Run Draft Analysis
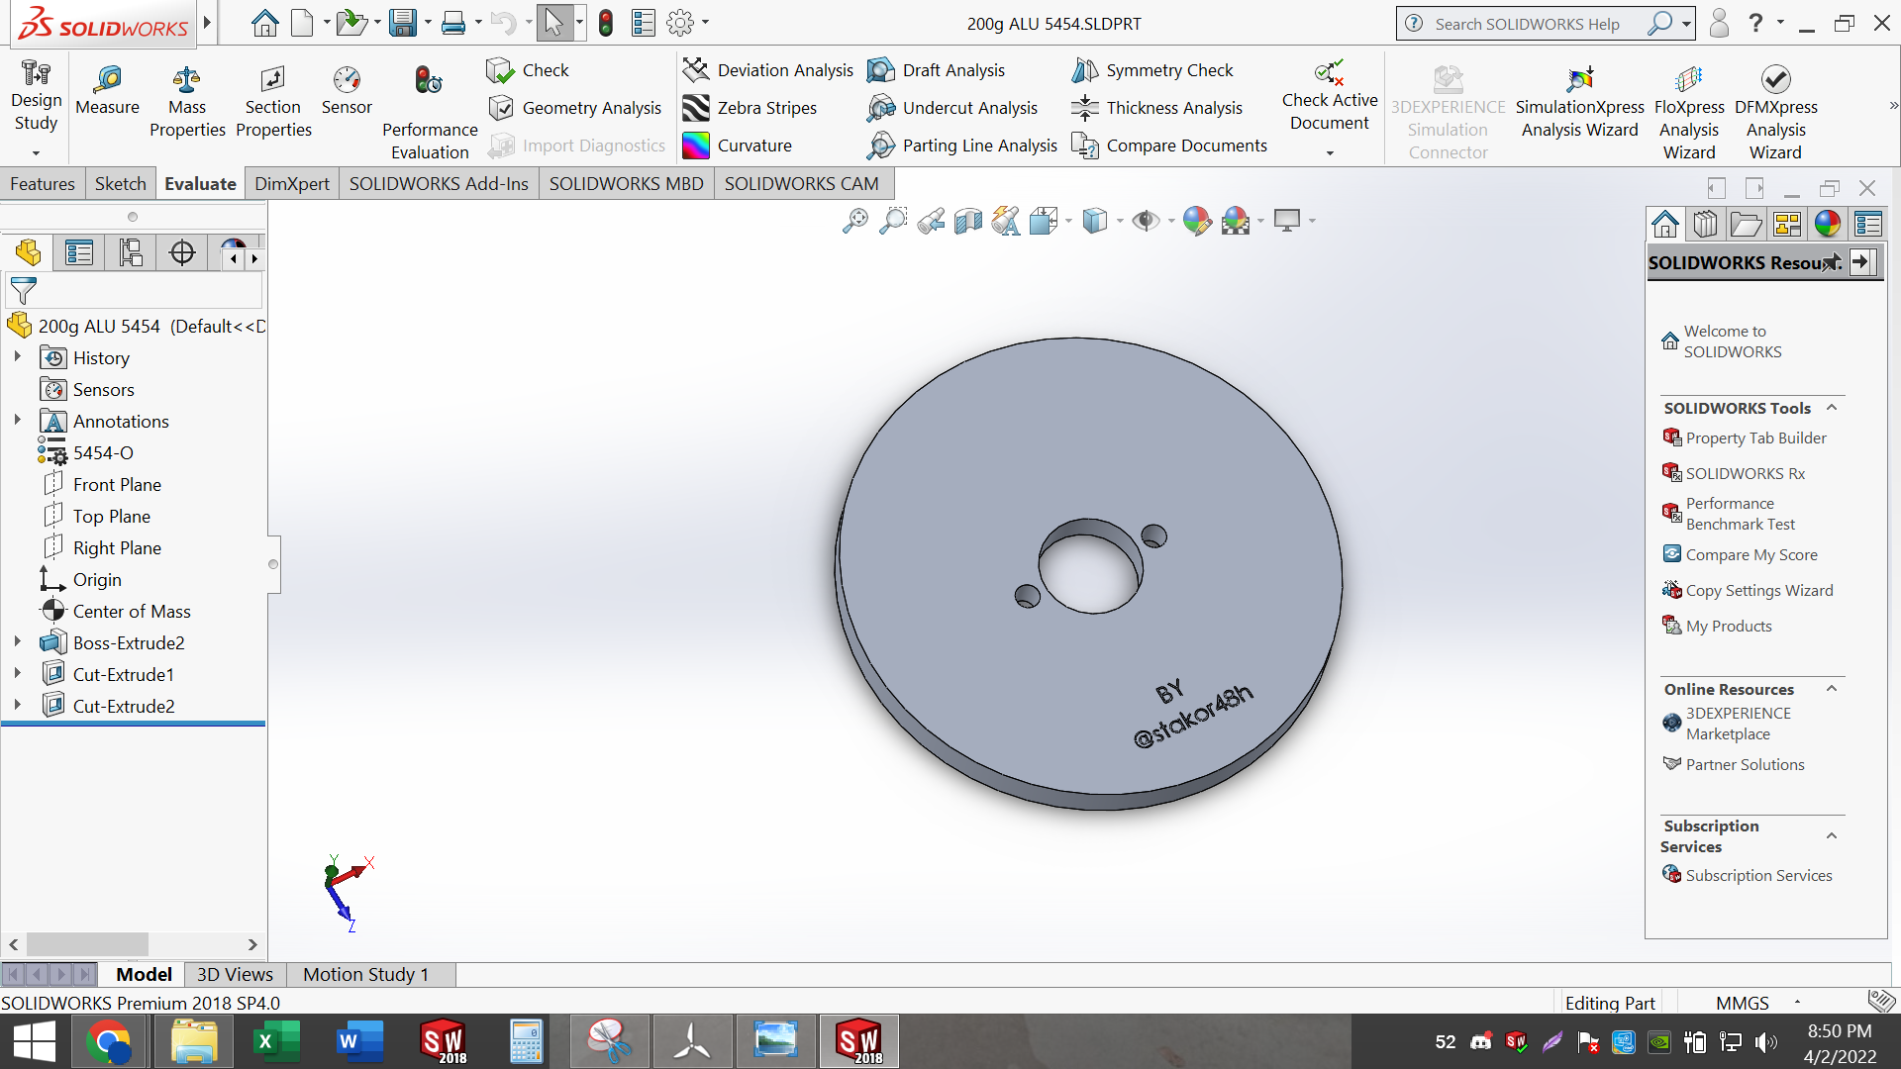 (936, 70)
